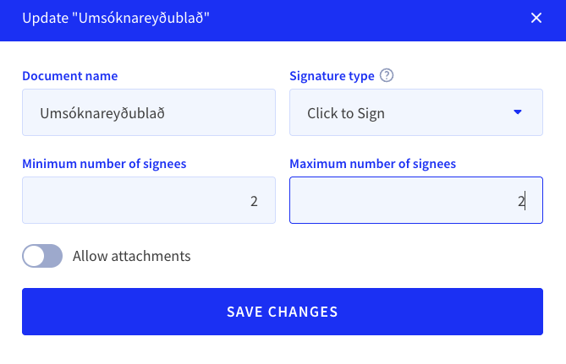Toggle the Allow attachments switch
The image size is (566, 364).
pos(42,256)
